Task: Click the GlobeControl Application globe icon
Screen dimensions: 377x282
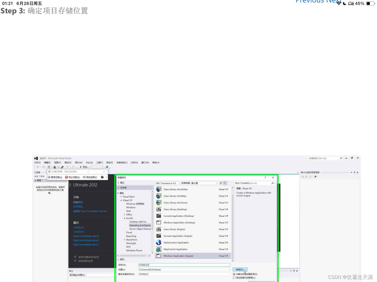Action: 159,243
